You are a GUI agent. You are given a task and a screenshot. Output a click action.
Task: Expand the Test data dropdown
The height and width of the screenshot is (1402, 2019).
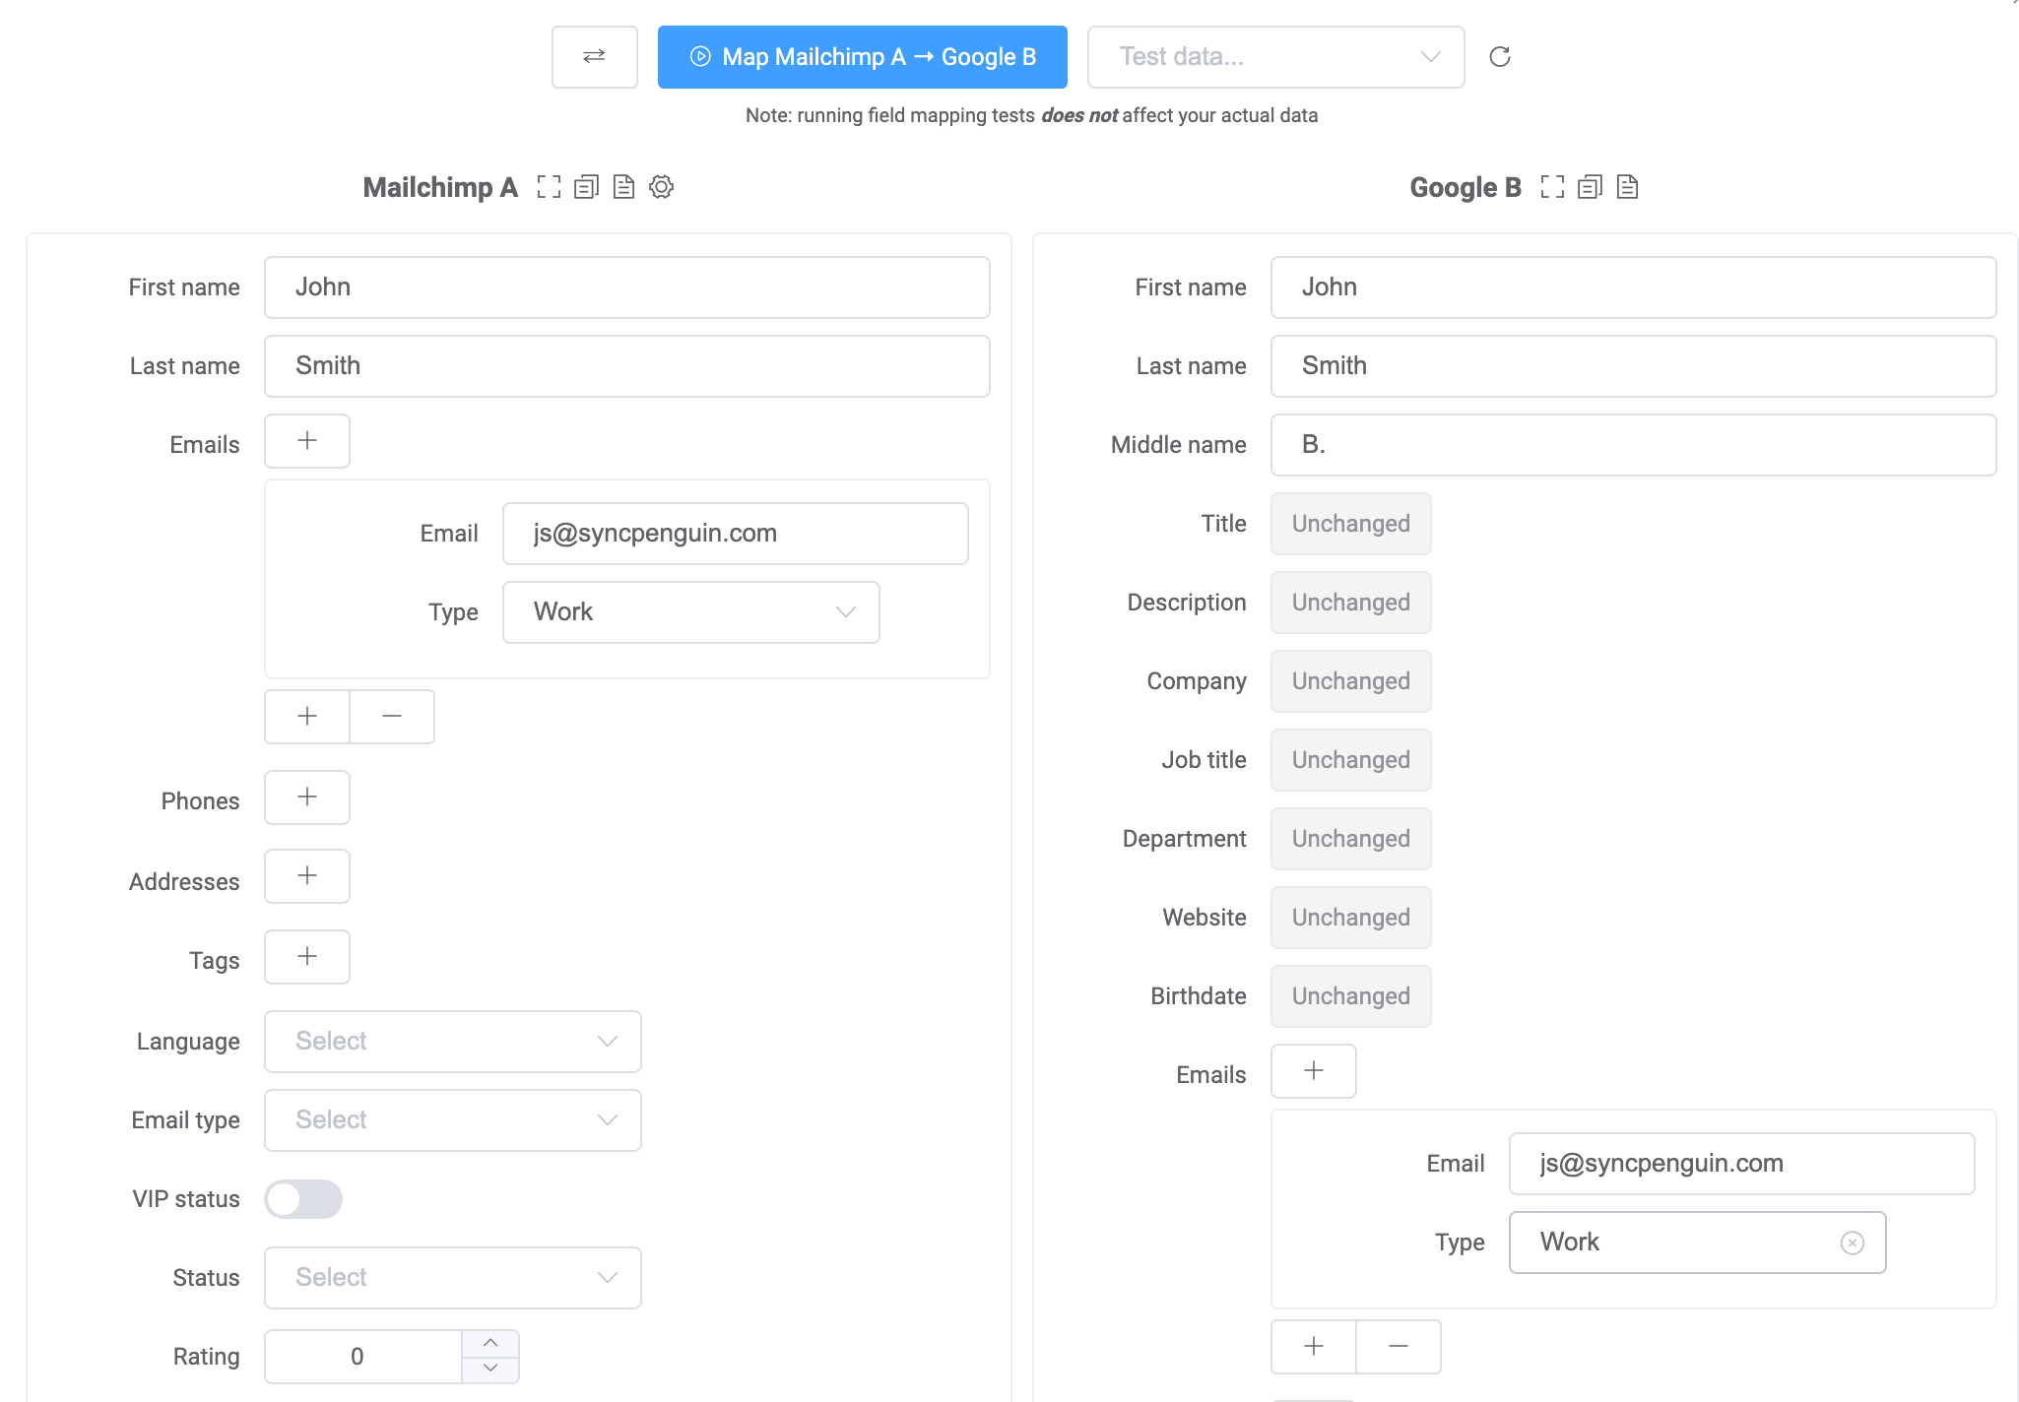coord(1428,57)
